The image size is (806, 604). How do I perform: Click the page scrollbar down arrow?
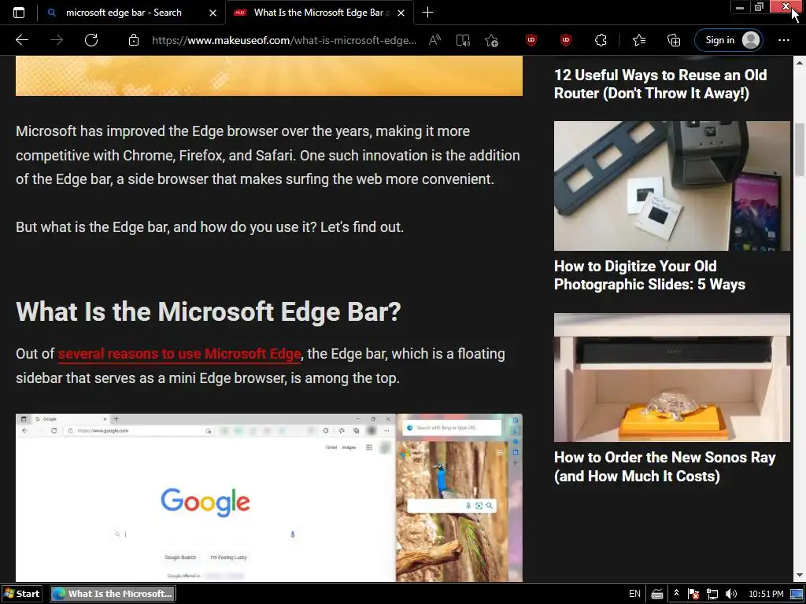click(800, 575)
